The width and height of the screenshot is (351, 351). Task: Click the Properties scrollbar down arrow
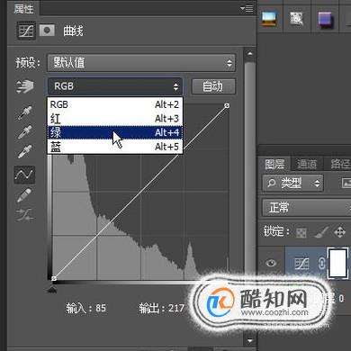pyautogui.click(x=250, y=341)
